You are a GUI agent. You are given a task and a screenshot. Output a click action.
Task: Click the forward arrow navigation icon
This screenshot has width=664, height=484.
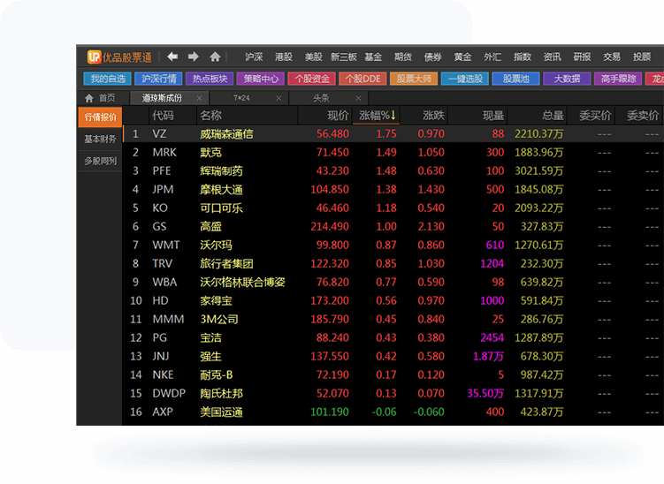click(x=194, y=57)
